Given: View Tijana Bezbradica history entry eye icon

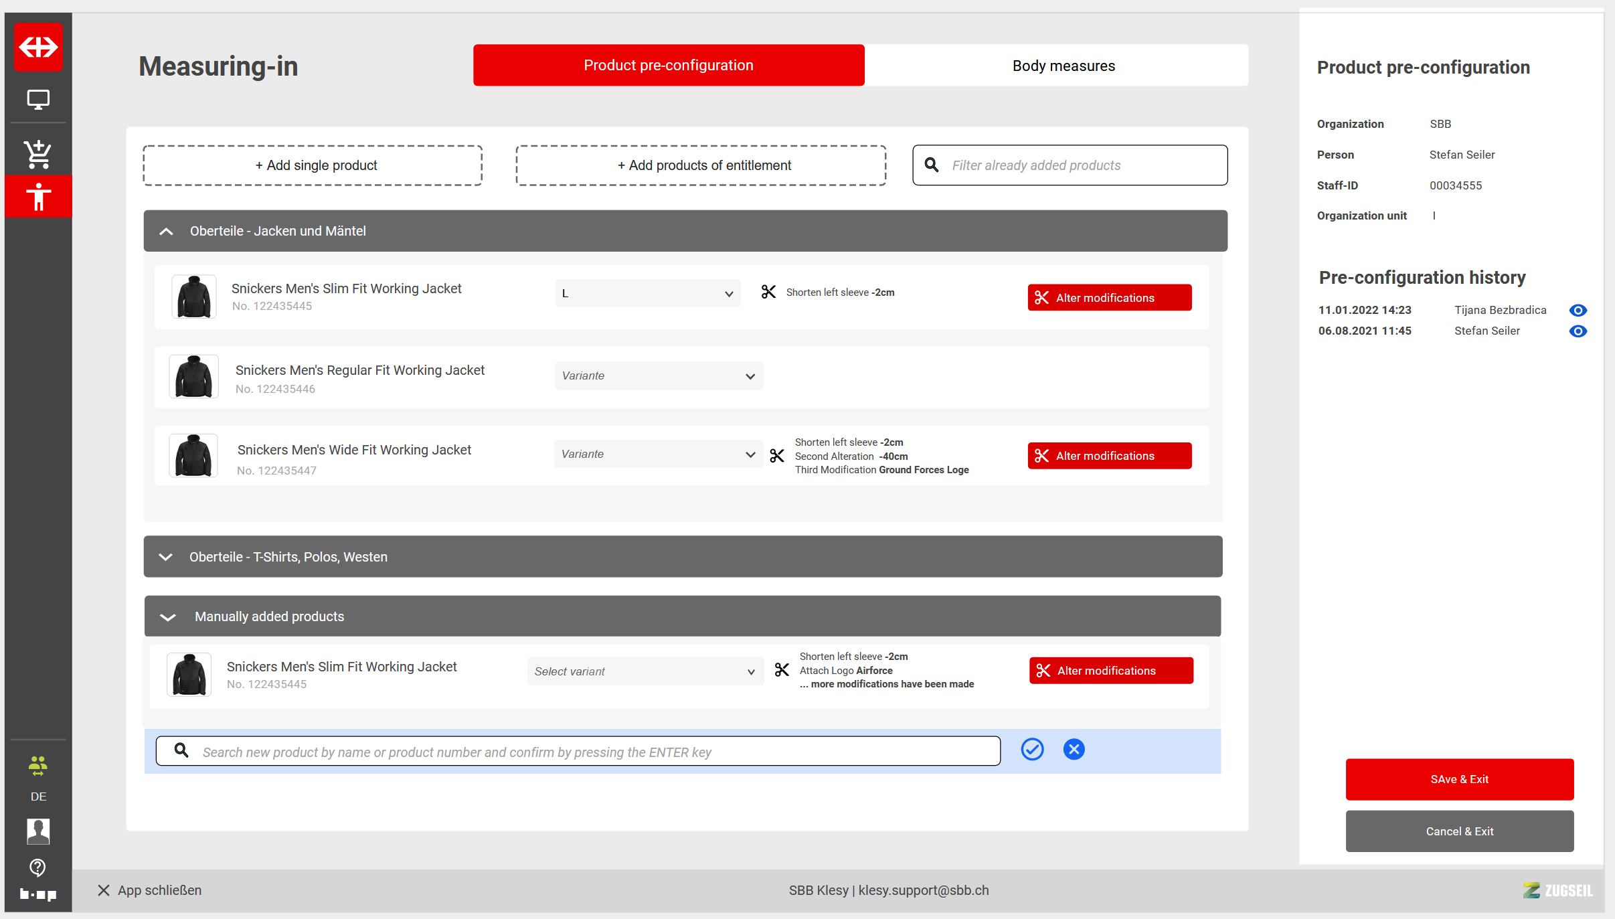Looking at the screenshot, I should point(1578,311).
